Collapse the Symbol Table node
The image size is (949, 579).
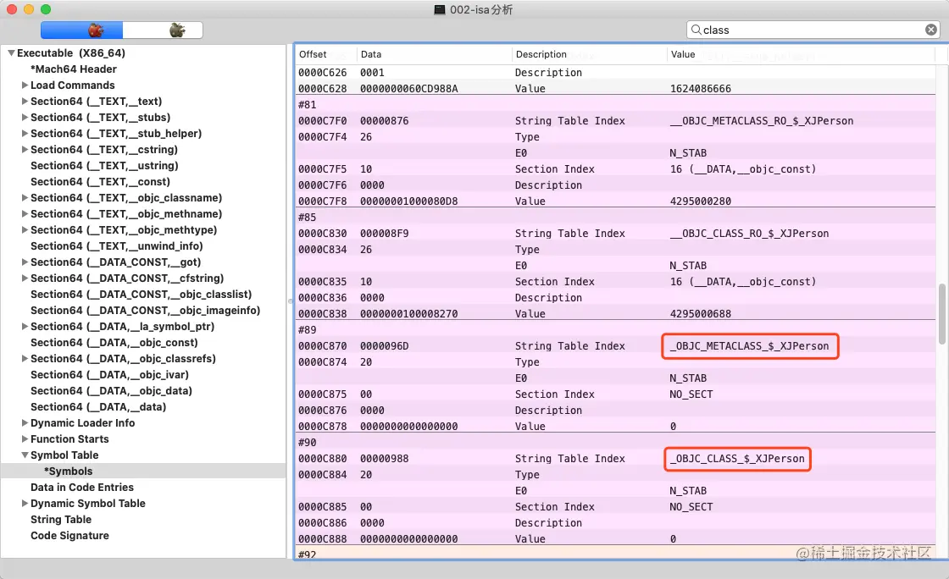point(25,455)
